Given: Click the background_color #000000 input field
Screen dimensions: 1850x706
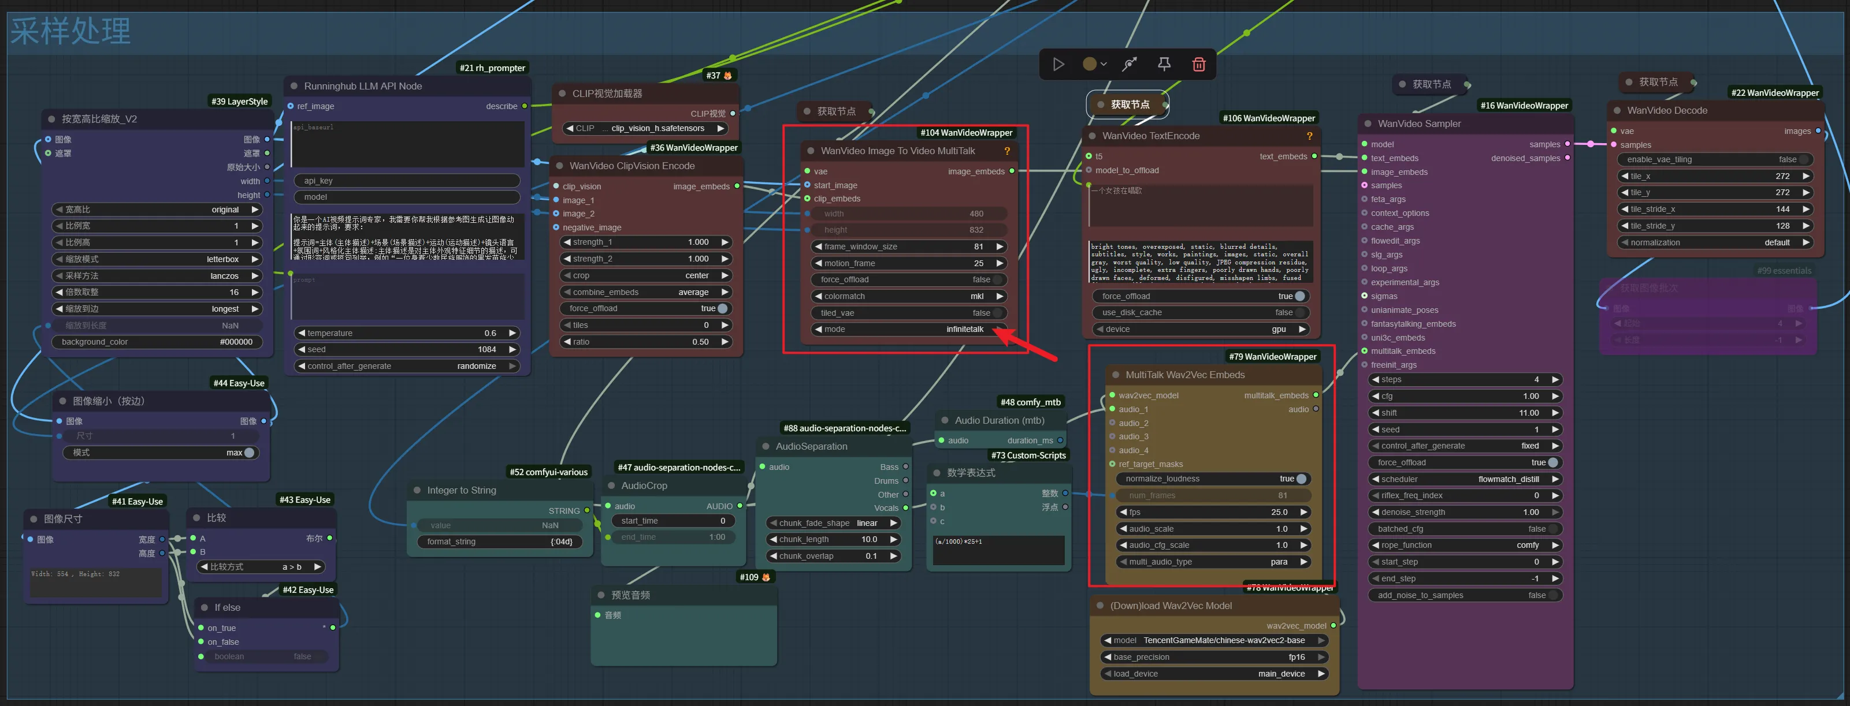Looking at the screenshot, I should pyautogui.click(x=157, y=342).
